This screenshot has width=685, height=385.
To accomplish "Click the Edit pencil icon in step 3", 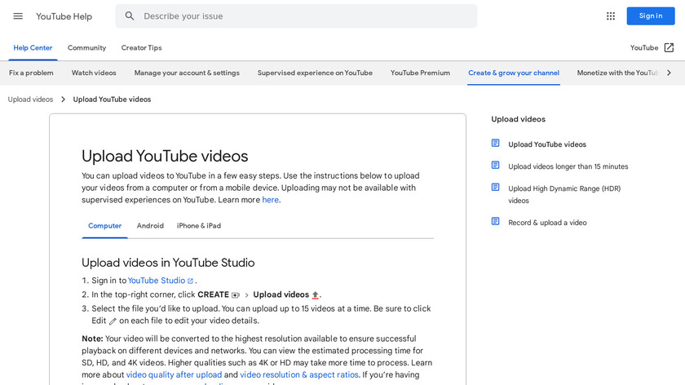I will click(113, 321).
